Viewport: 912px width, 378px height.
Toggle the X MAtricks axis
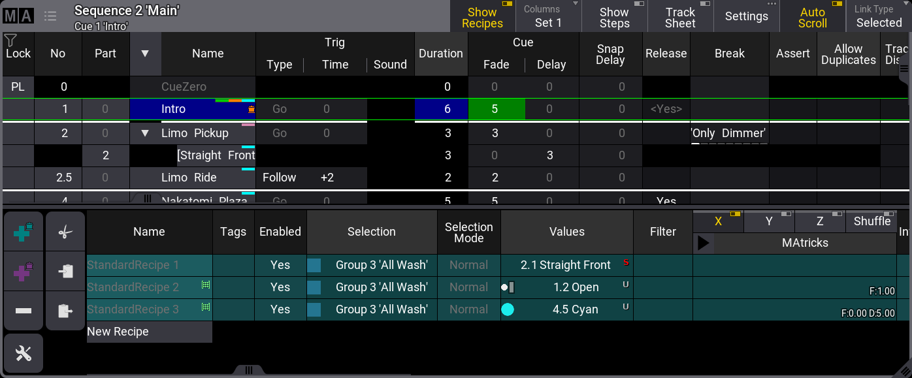718,221
